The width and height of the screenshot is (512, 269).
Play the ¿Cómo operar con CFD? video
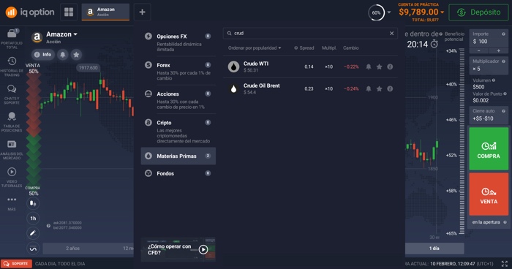203,249
